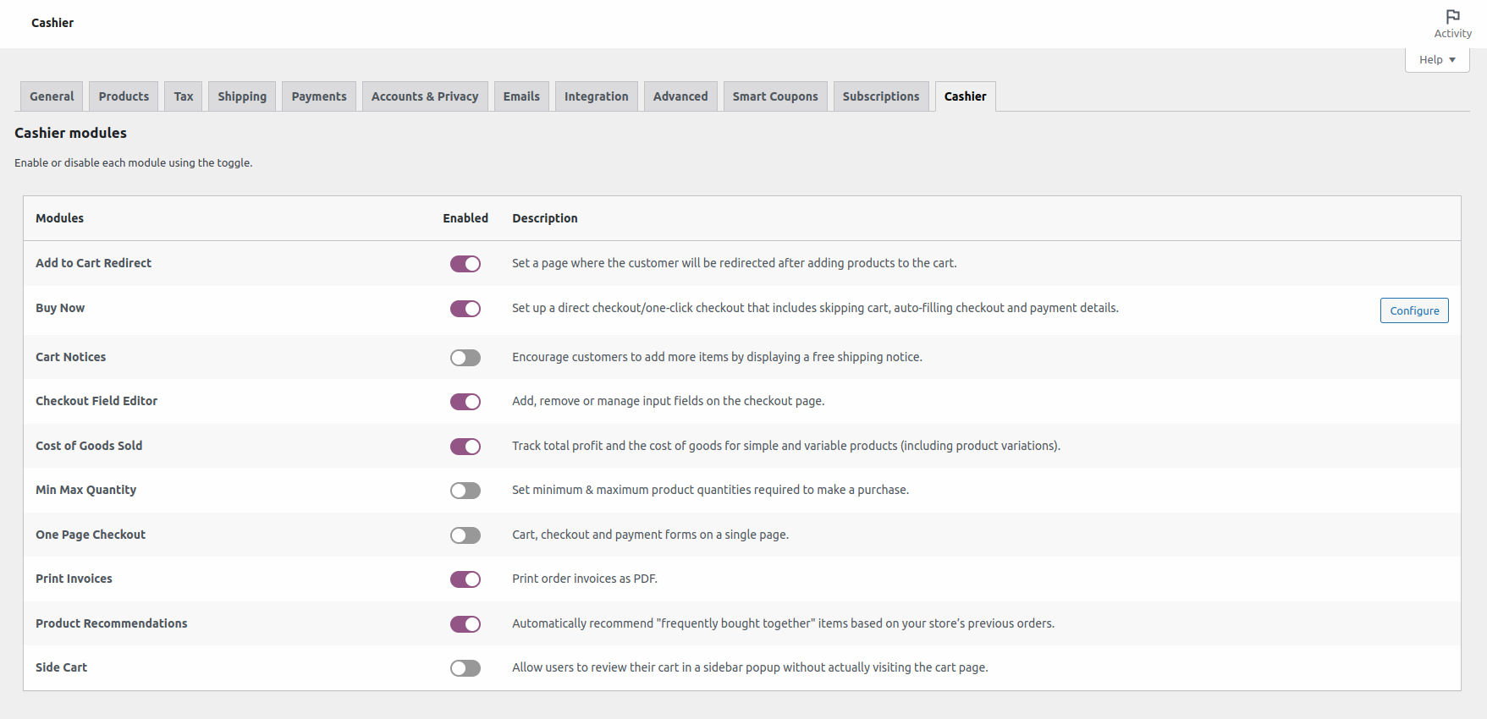Disable the Print Invoices toggle

pos(465,579)
